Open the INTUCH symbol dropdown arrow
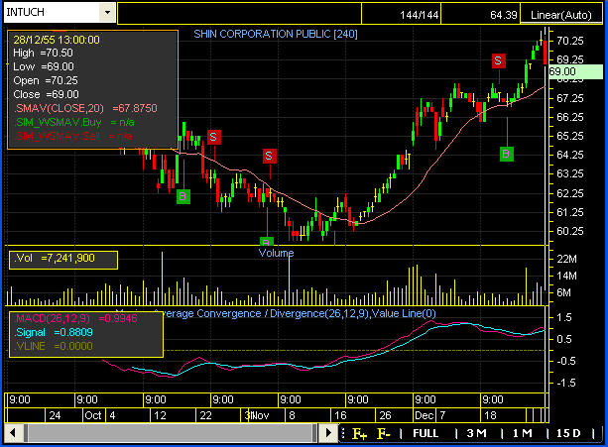The width and height of the screenshot is (608, 447). [x=107, y=13]
